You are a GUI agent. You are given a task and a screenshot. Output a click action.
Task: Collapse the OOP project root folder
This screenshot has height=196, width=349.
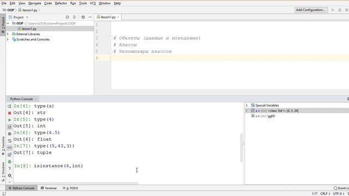[x=8, y=23]
